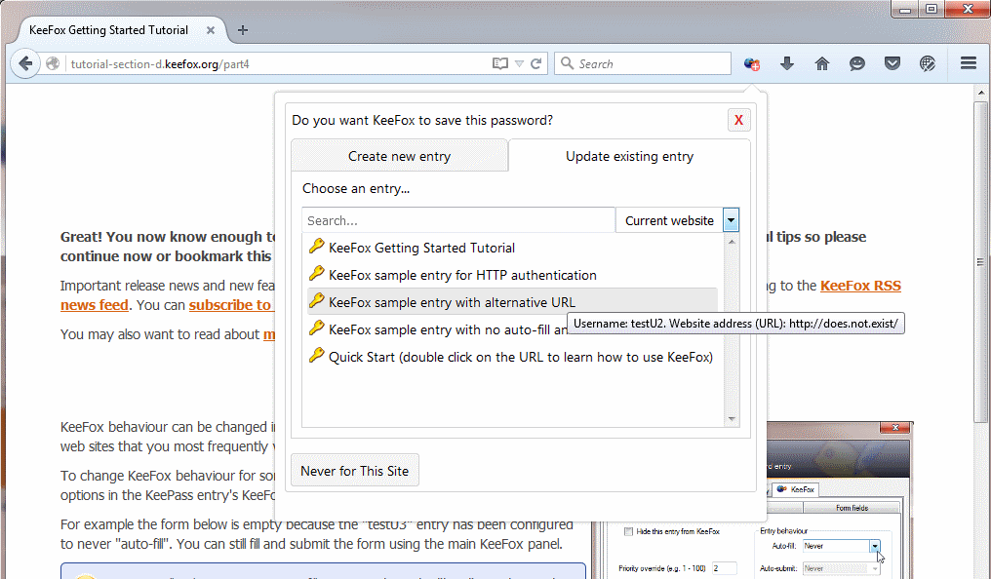The image size is (991, 579).
Task: Click the page vertical scrollbar thumb
Action: (x=981, y=261)
